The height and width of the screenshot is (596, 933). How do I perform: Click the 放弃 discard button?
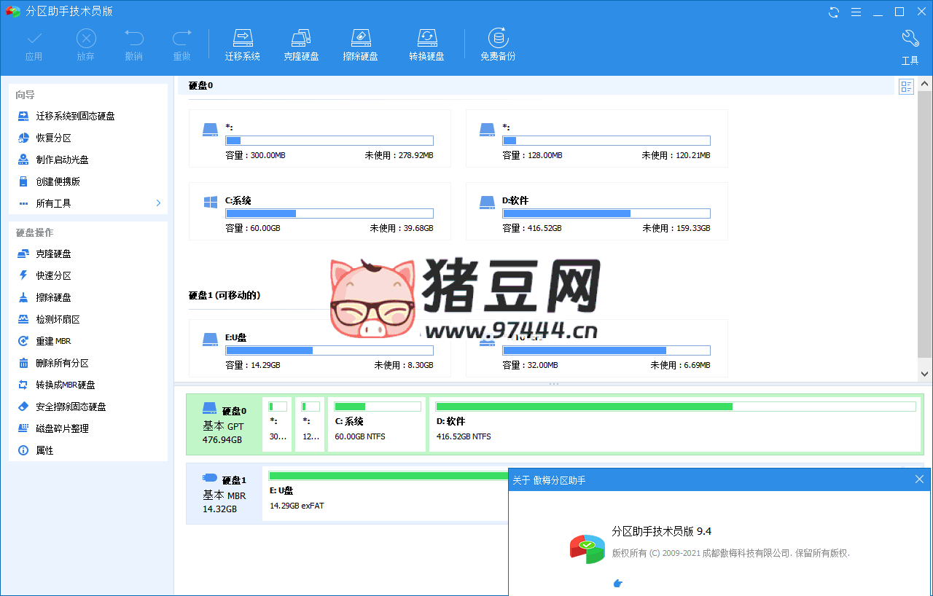coord(85,44)
